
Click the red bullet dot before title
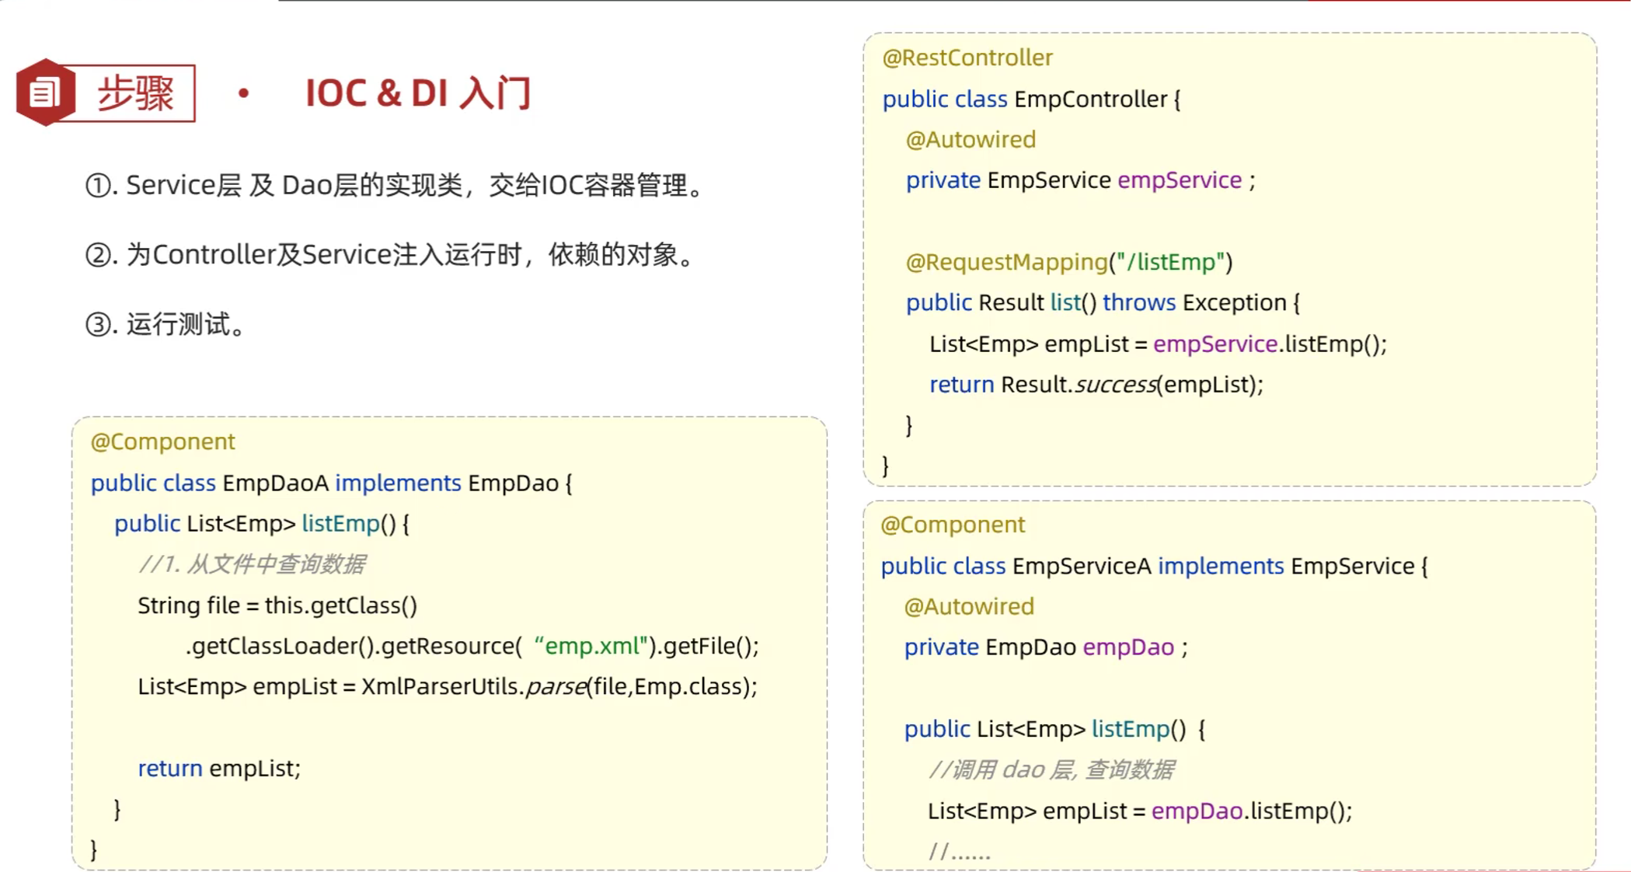[x=244, y=94]
